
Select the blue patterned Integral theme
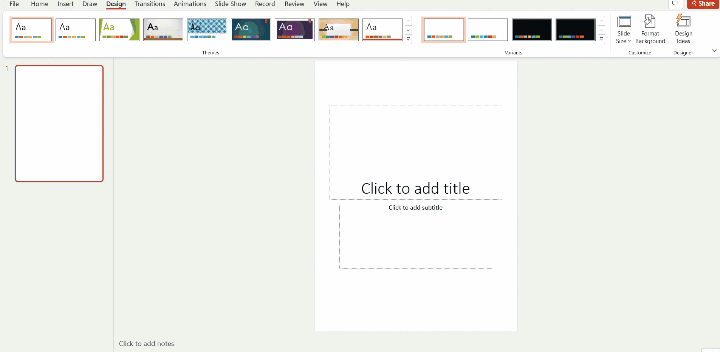207,30
